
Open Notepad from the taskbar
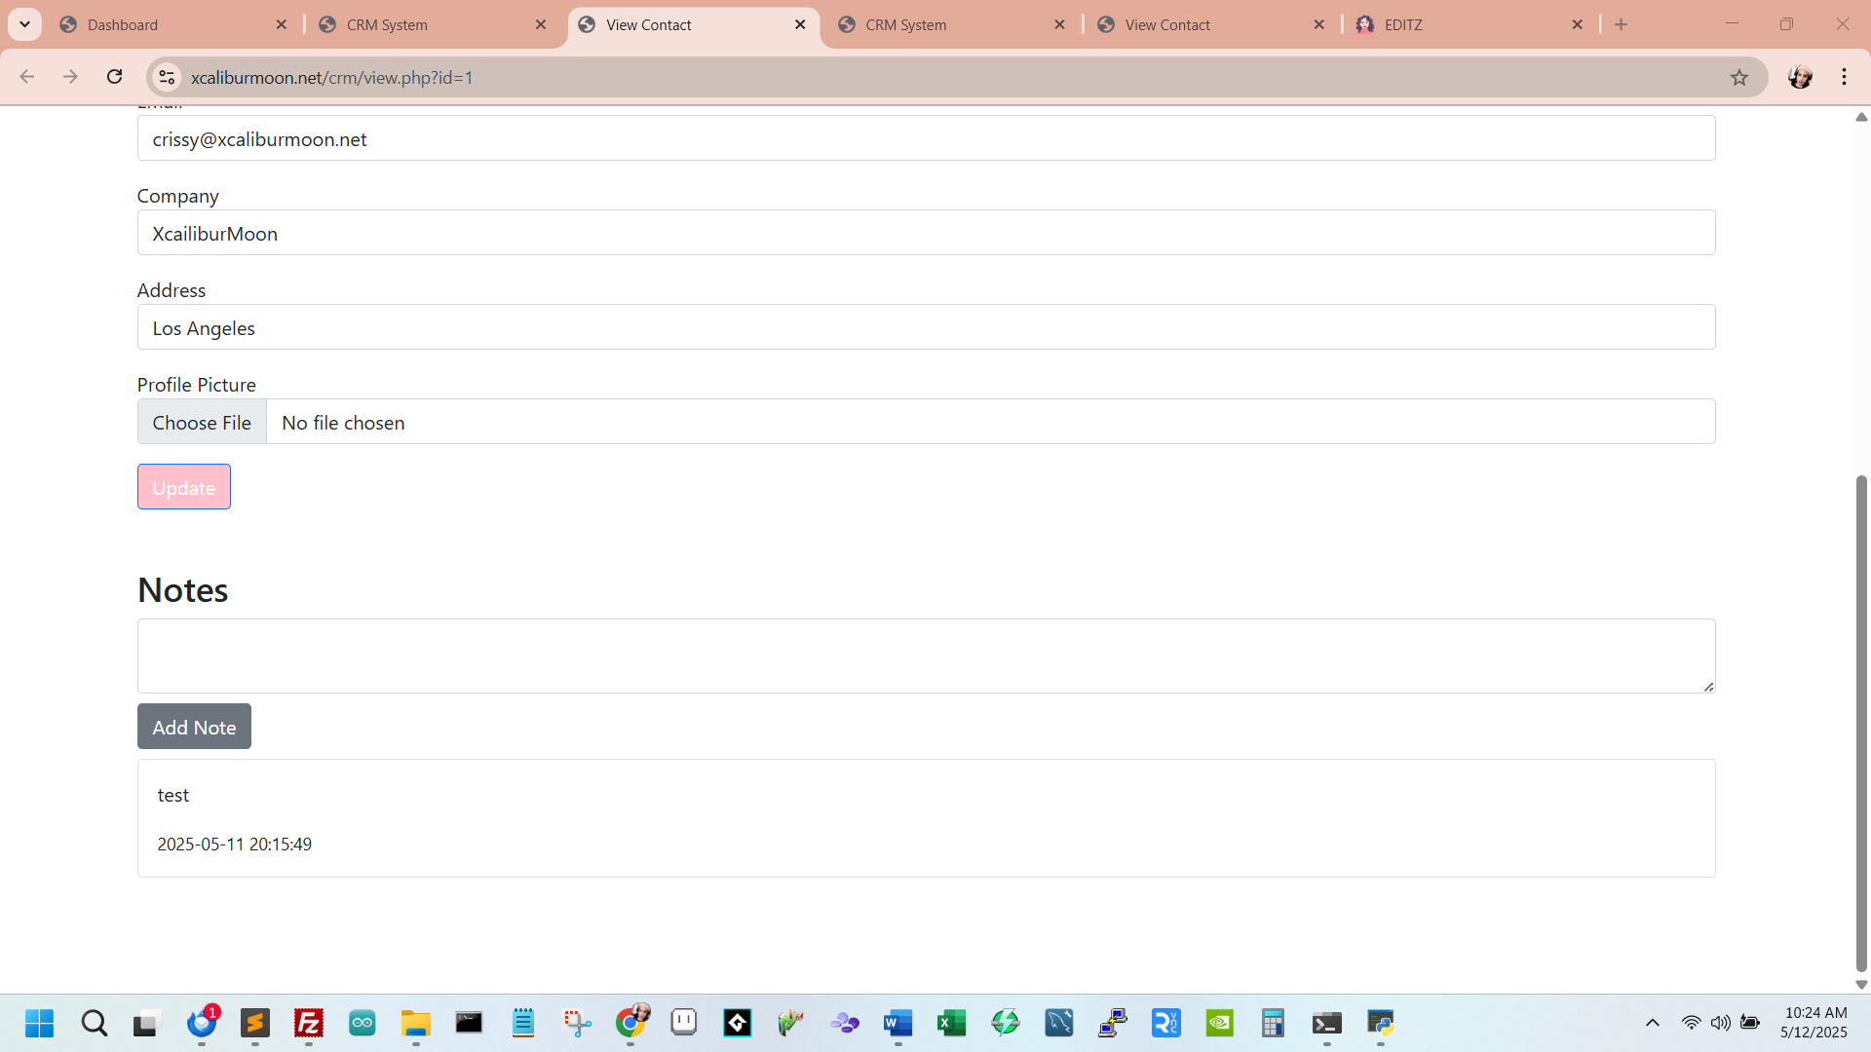tap(523, 1023)
